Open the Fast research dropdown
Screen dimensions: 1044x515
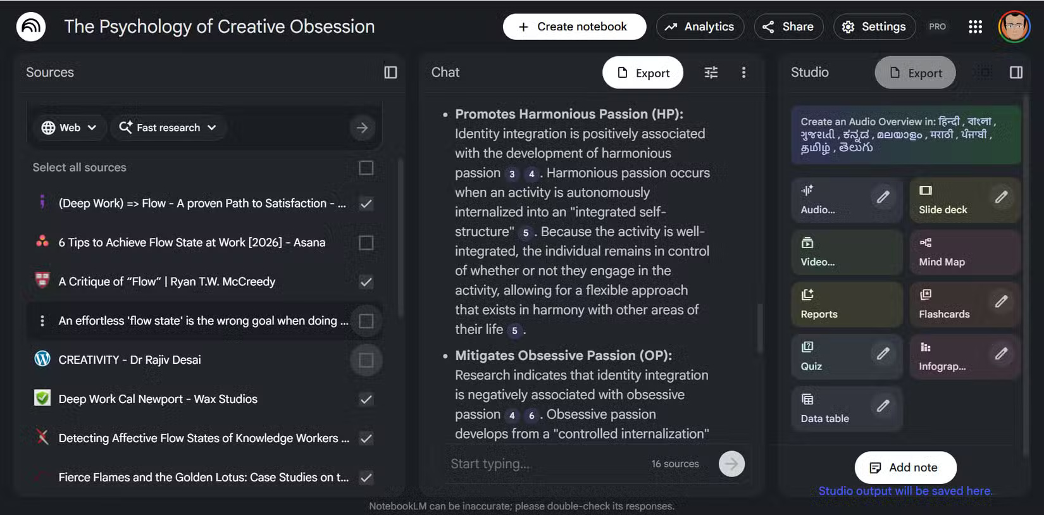168,128
